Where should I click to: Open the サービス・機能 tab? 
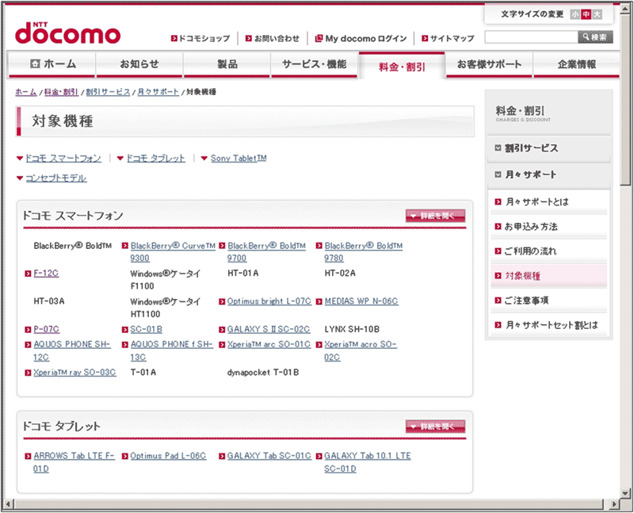point(314,64)
